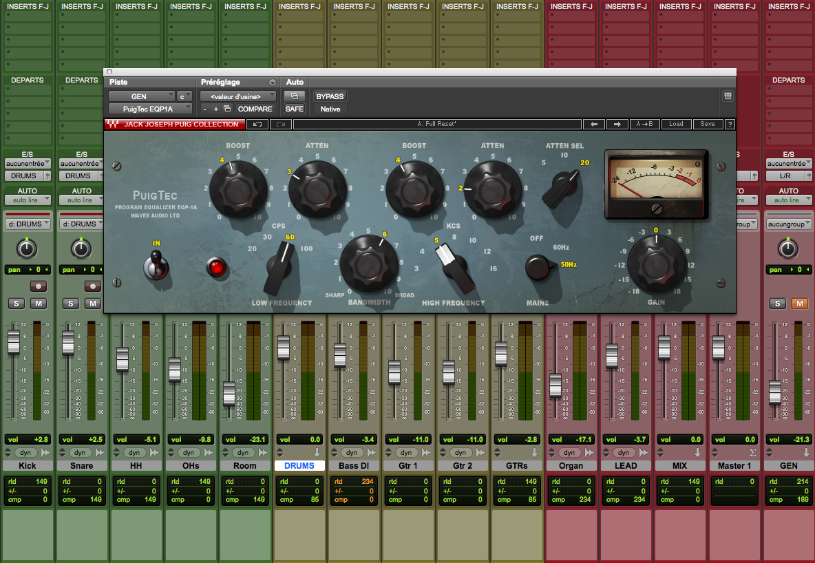Click the output GAIN knob
Image resolution: width=815 pixels, height=563 pixels.
click(x=656, y=264)
